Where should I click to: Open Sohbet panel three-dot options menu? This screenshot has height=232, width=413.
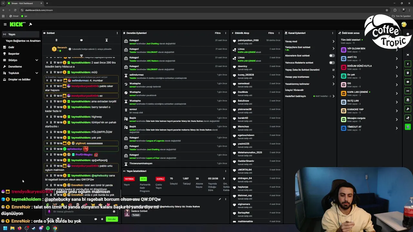(x=117, y=33)
